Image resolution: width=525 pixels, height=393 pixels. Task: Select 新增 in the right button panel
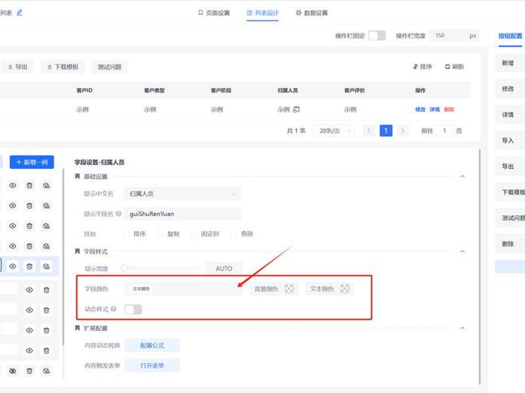pos(510,63)
